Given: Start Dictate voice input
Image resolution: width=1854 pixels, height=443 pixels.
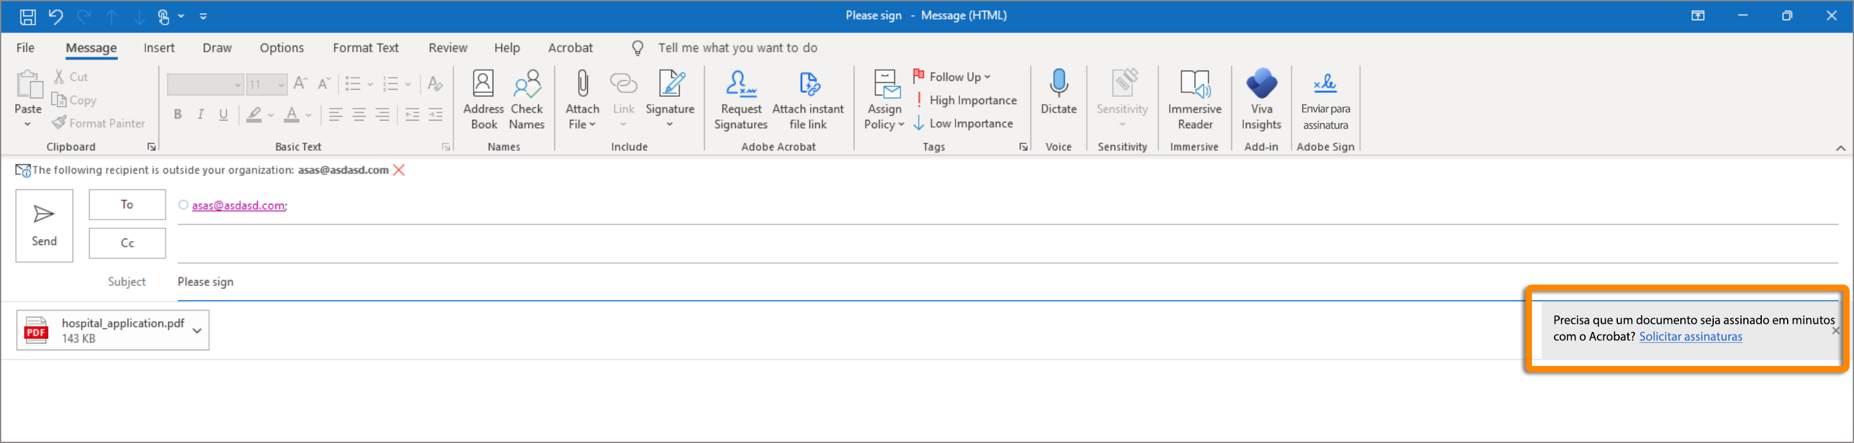Looking at the screenshot, I should pyautogui.click(x=1058, y=92).
